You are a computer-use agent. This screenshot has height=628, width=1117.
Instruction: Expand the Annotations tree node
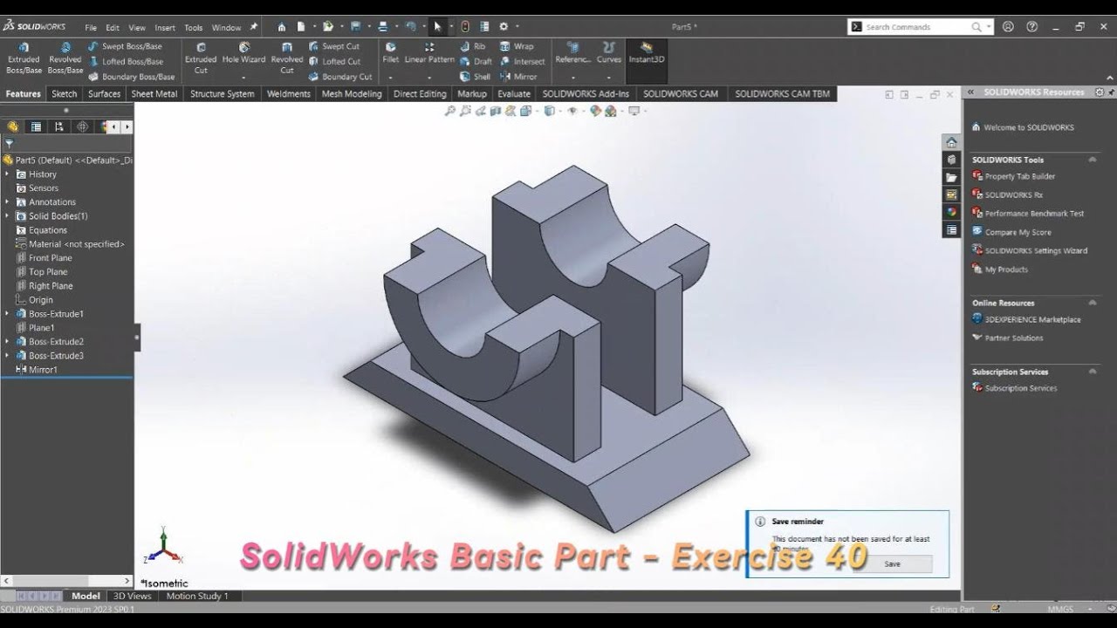coord(7,202)
